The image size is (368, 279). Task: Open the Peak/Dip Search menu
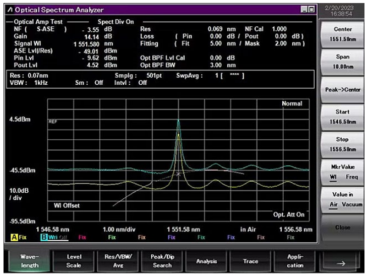coord(162,261)
